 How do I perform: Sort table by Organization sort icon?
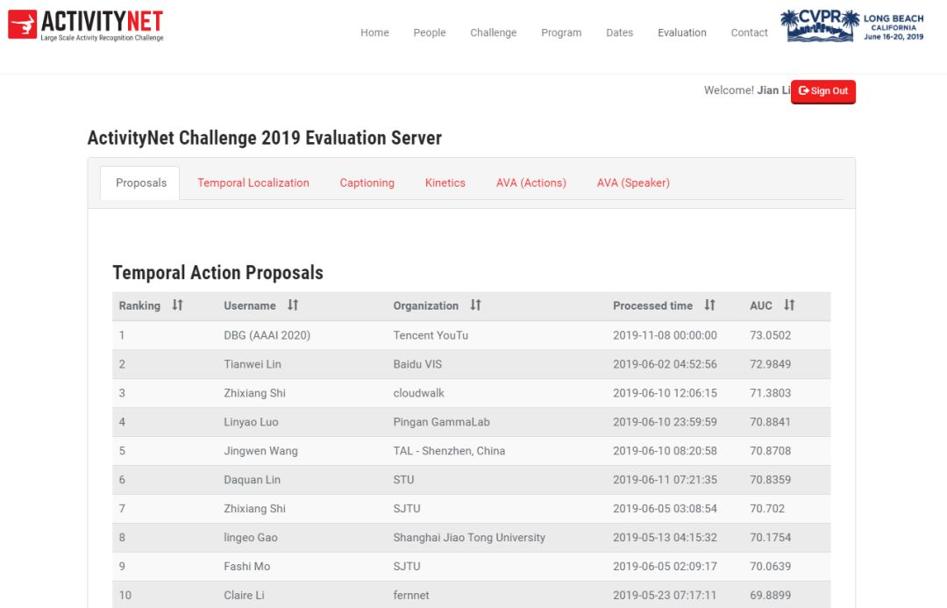coord(476,305)
